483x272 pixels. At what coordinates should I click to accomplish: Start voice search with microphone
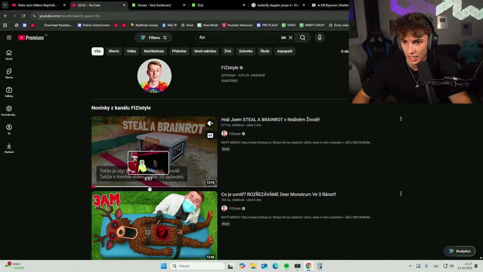[x=320, y=37]
